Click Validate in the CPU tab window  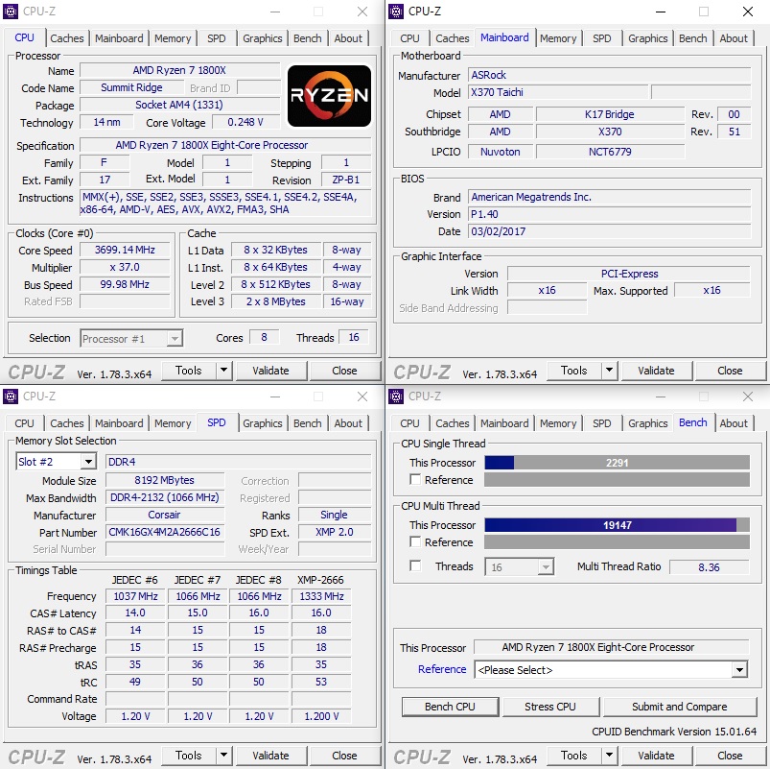pyautogui.click(x=271, y=371)
